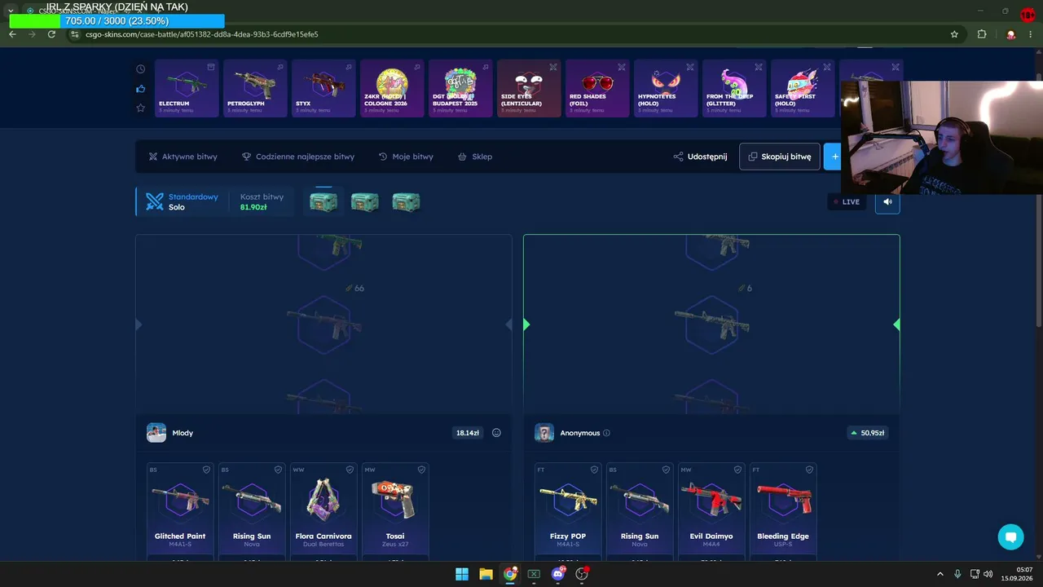Image resolution: width=1043 pixels, height=587 pixels.
Task: Click the Koszt bitwy 81.90zł value
Action: tap(253, 207)
